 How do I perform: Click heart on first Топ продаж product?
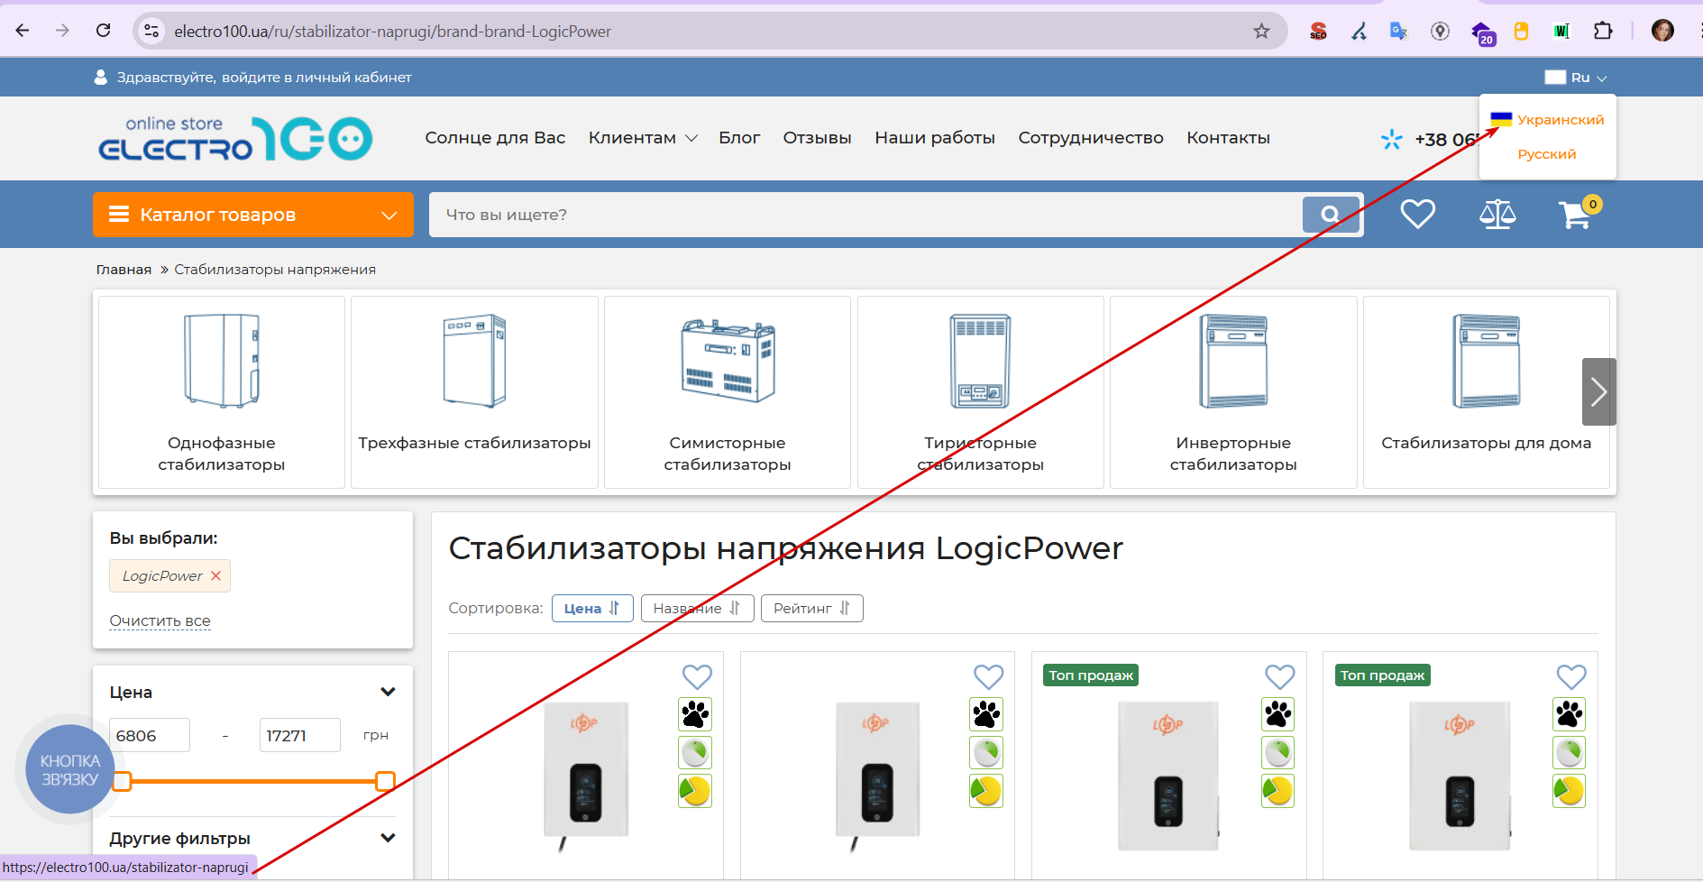click(1279, 676)
